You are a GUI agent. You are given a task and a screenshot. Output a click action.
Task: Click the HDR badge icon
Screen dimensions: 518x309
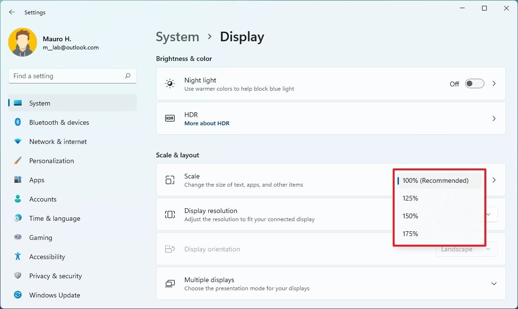click(x=170, y=118)
